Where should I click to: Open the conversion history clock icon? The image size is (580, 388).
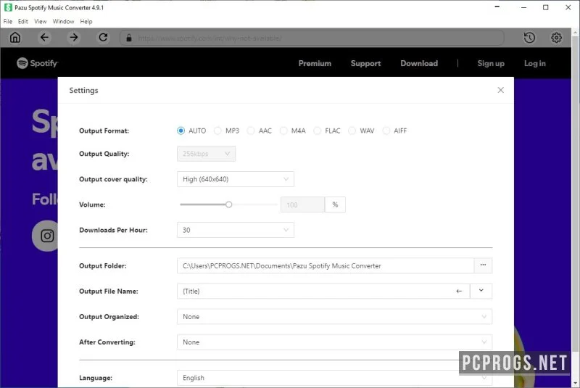pos(529,38)
